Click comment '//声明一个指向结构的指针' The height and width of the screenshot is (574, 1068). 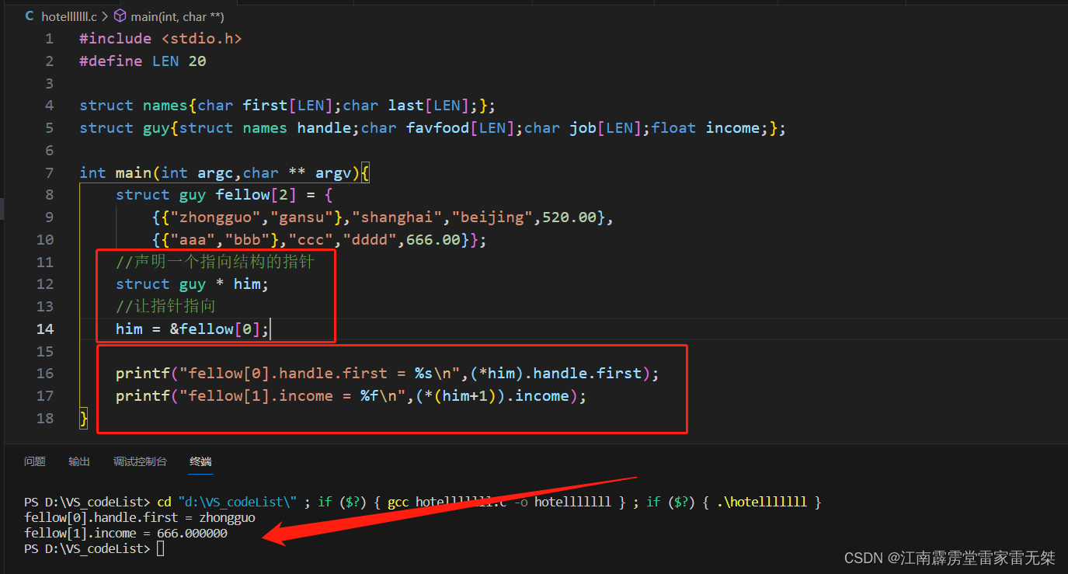click(x=214, y=262)
